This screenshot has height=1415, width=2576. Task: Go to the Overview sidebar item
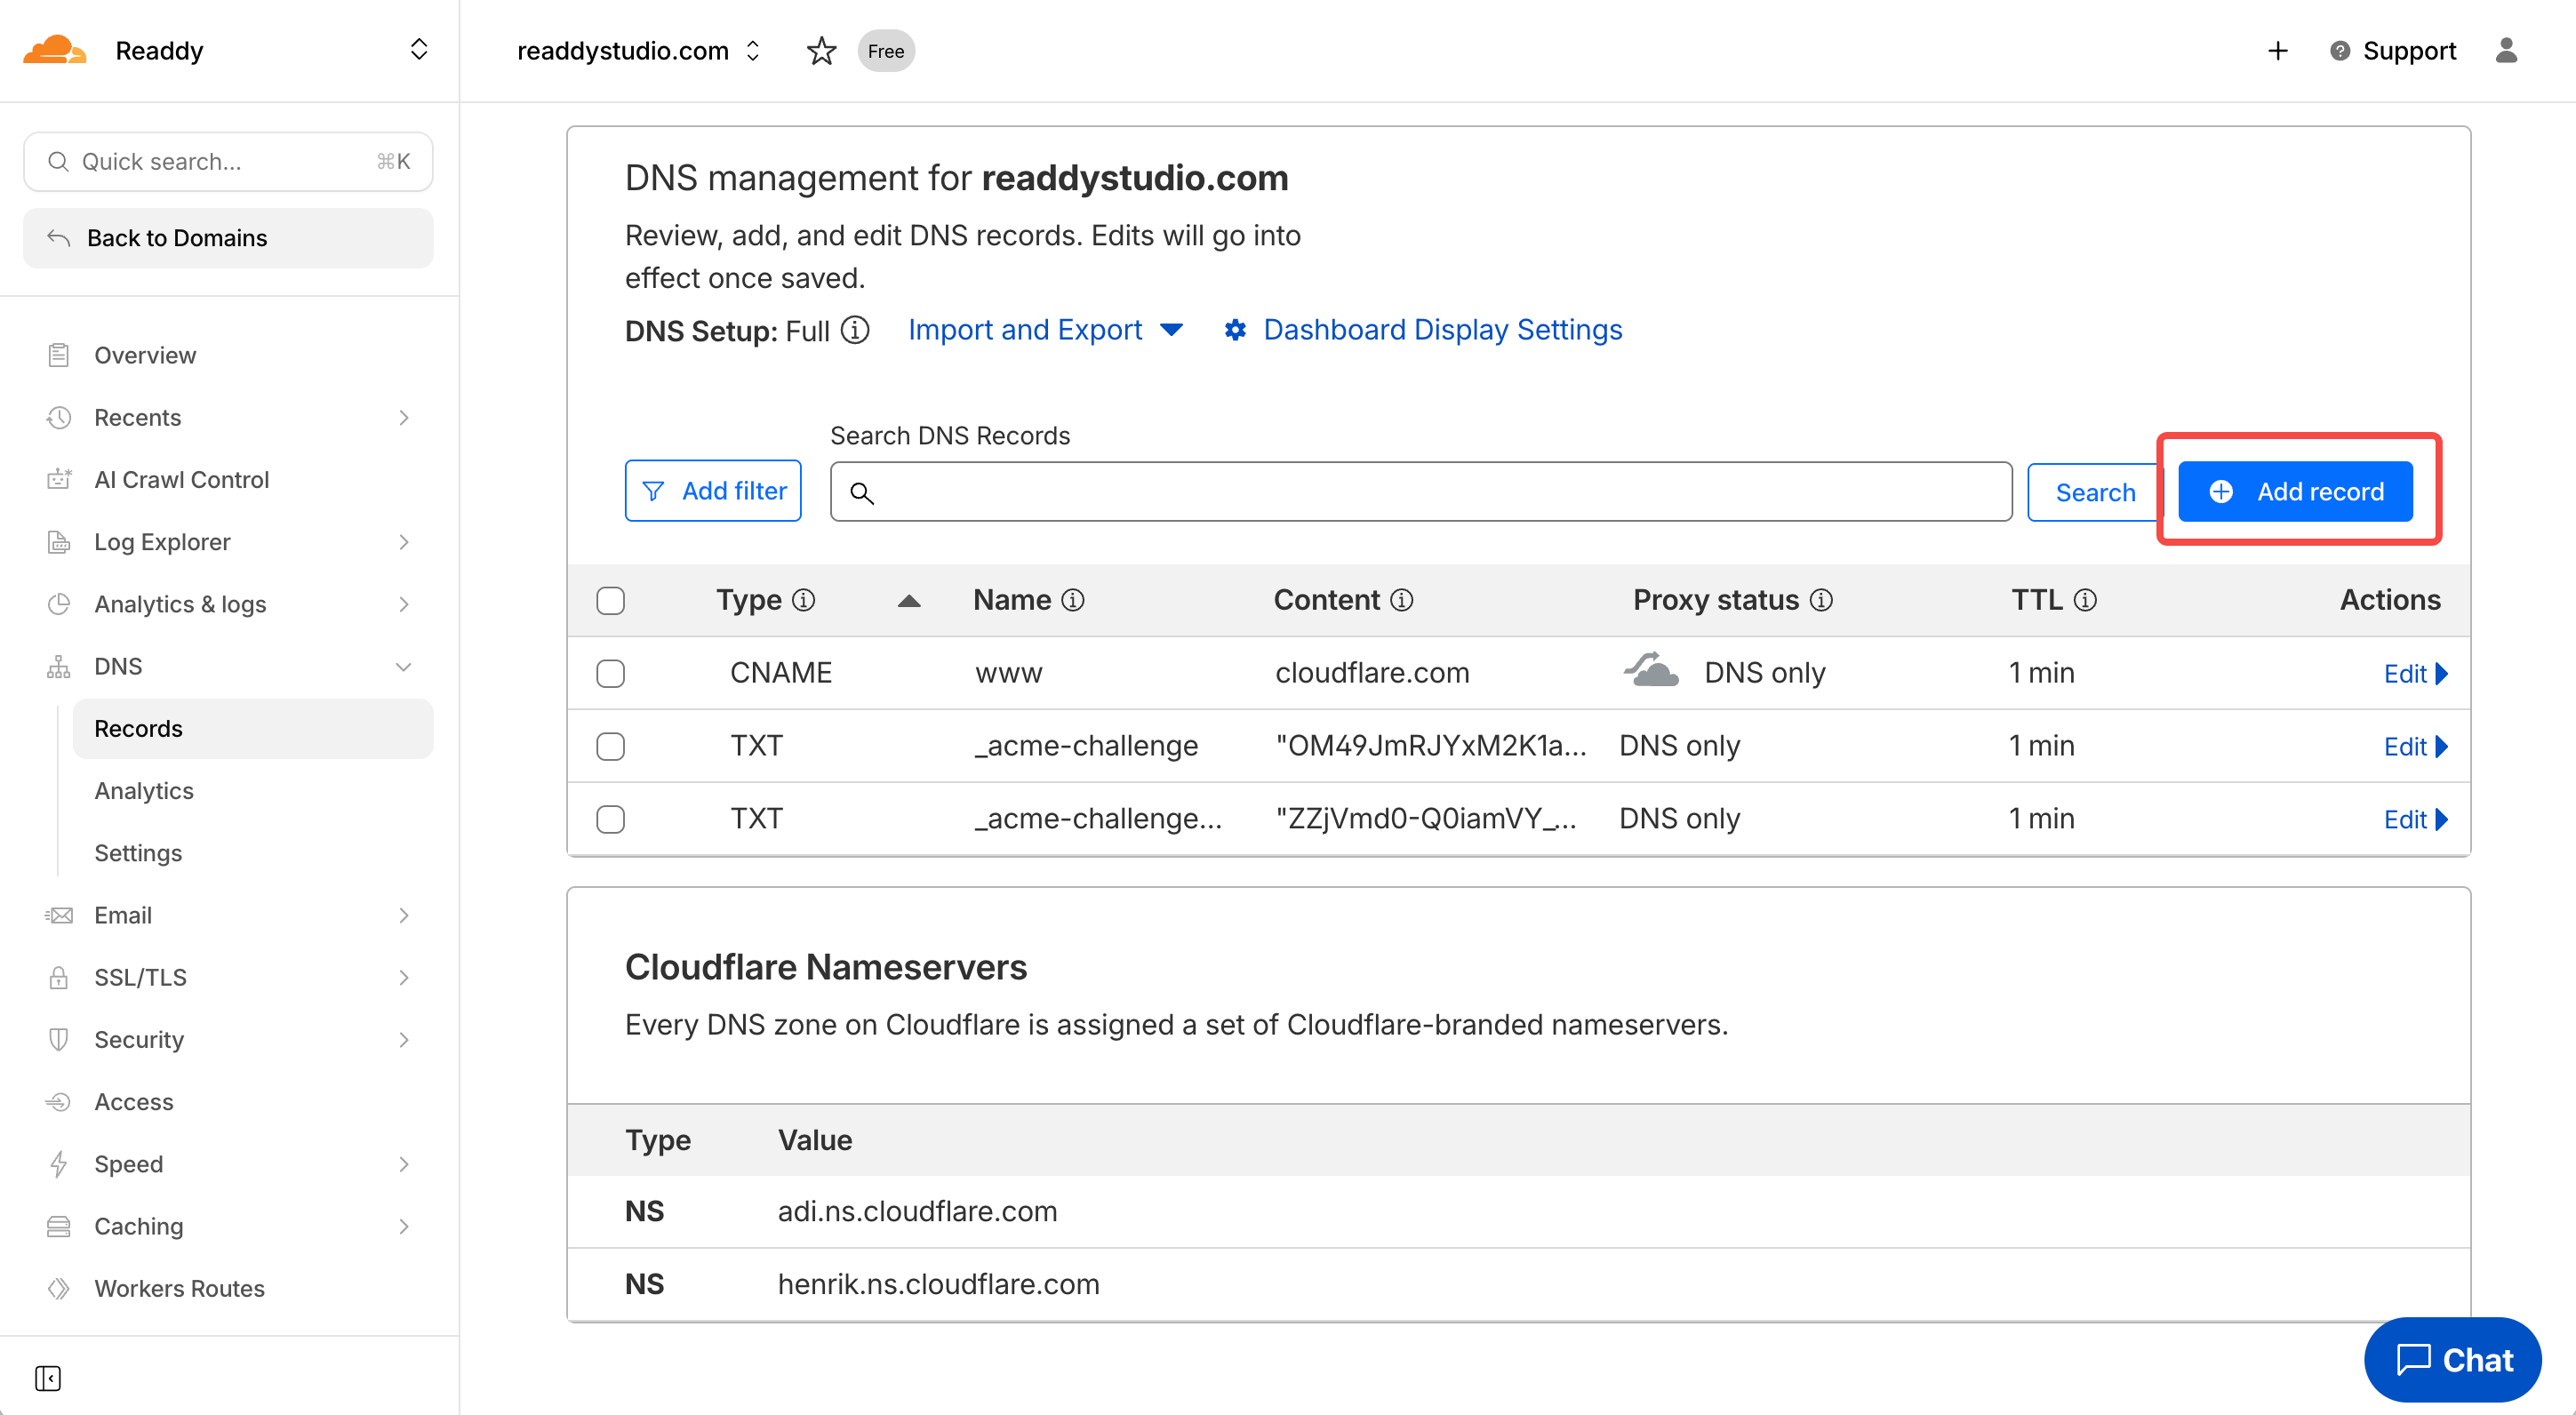click(145, 355)
